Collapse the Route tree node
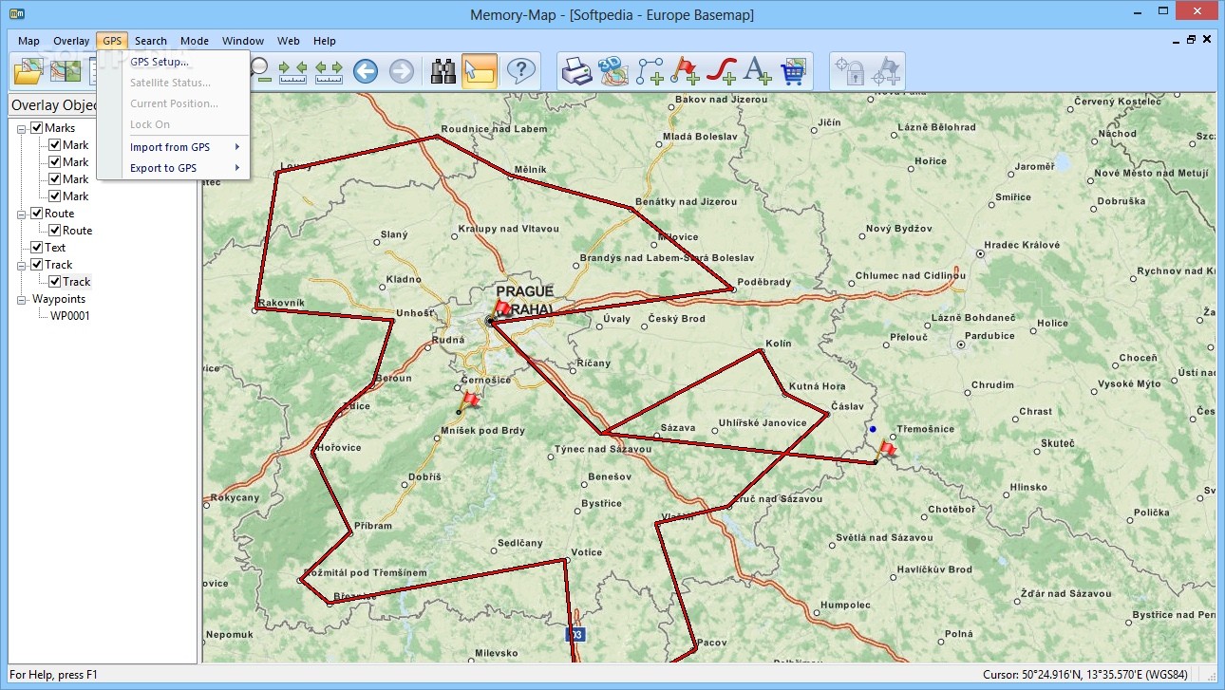 click(22, 214)
